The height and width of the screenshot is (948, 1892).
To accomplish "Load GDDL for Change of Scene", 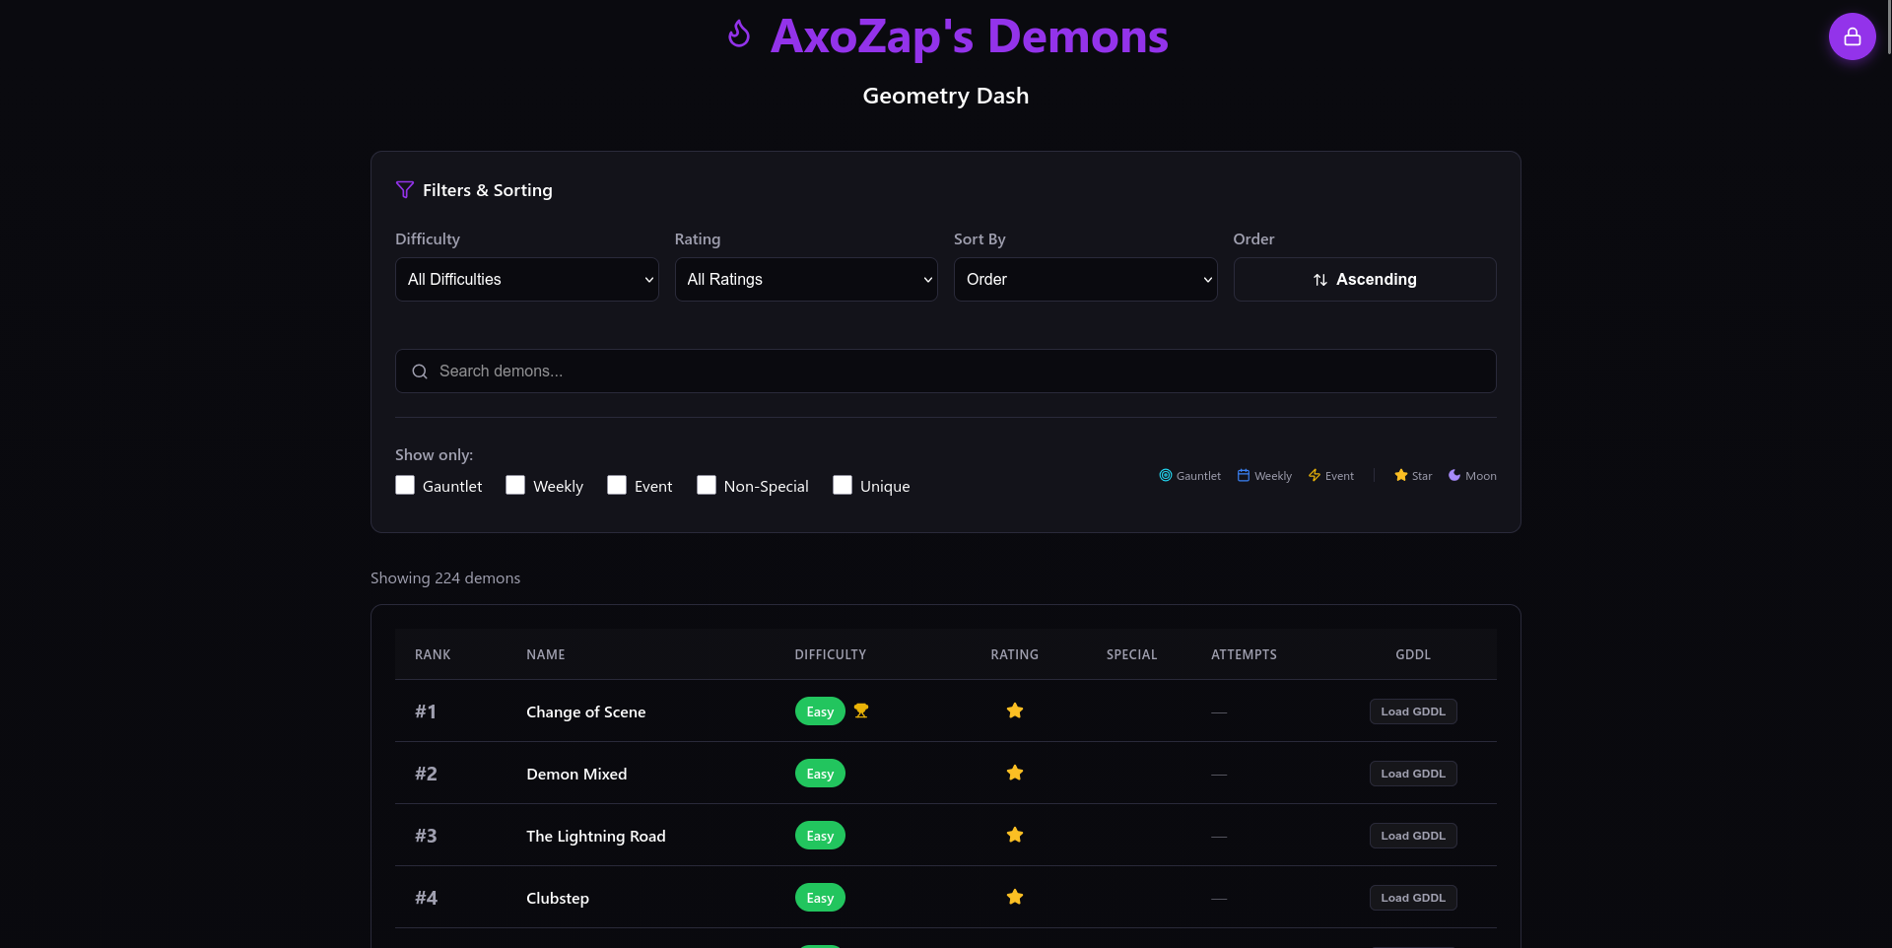I will 1413,711.
